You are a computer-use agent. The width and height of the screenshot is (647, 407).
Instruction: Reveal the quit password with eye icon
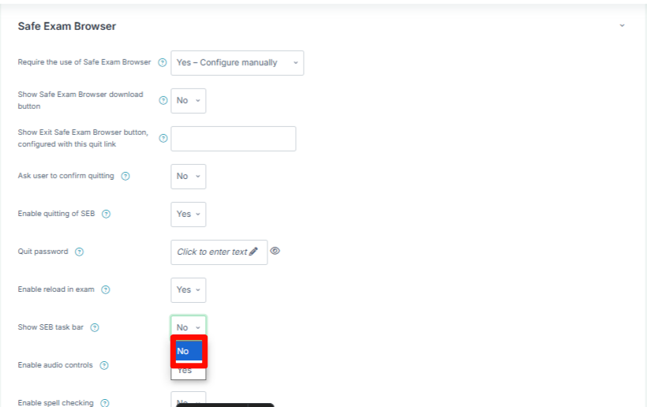(275, 251)
